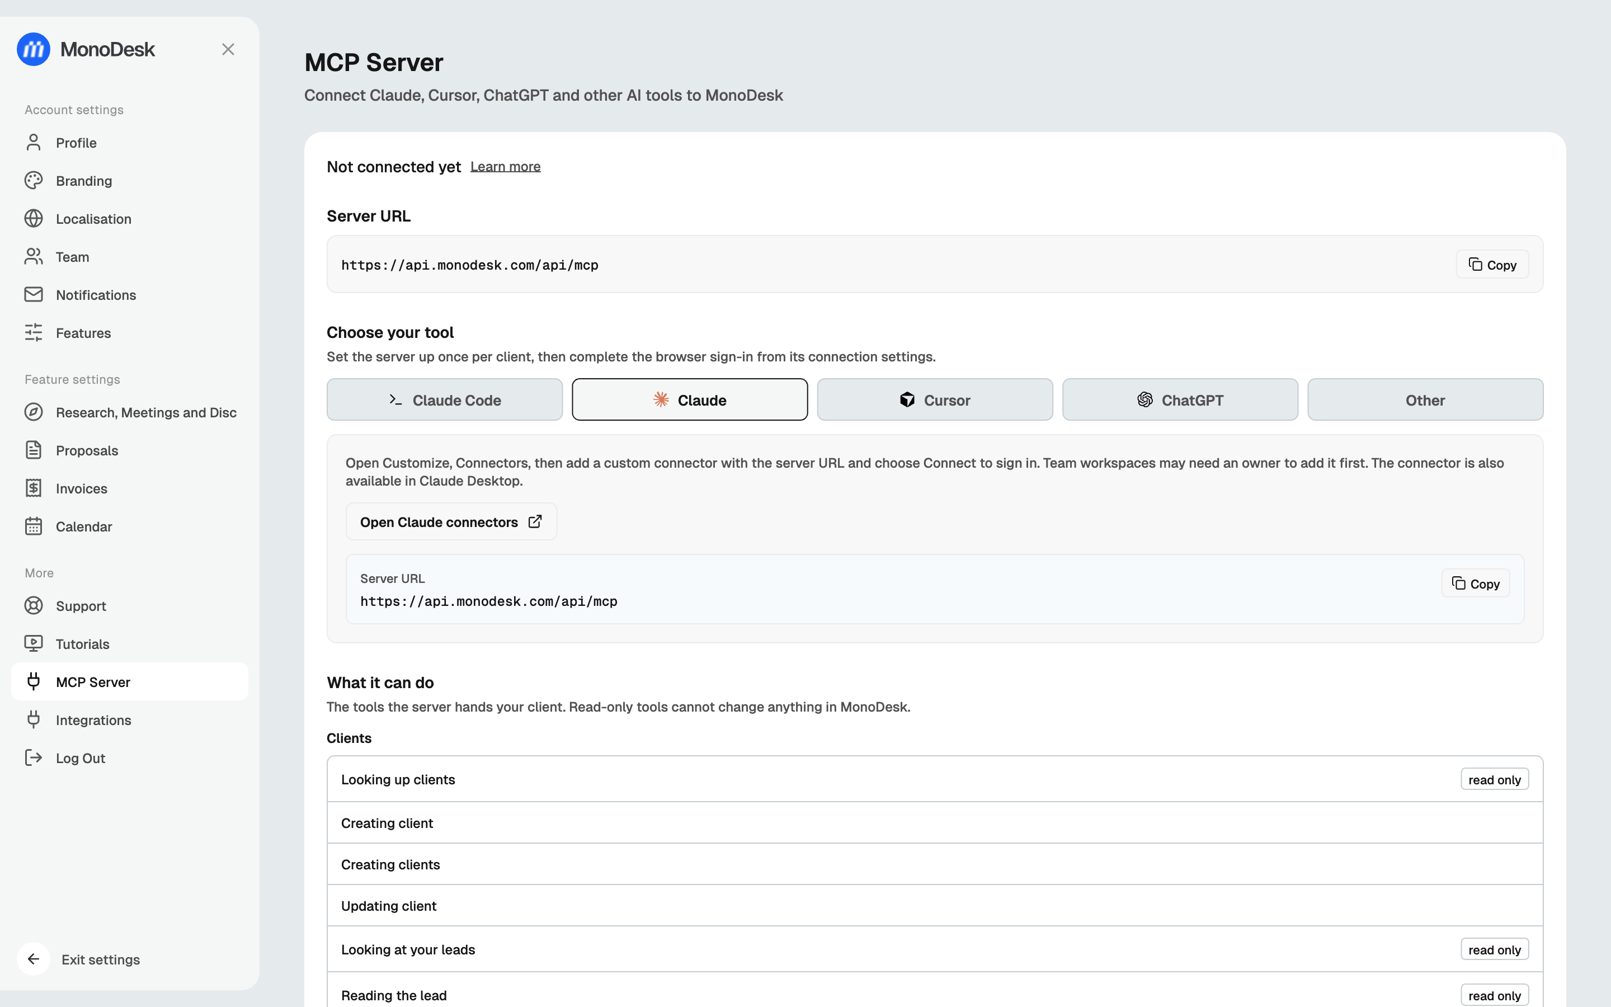Click read only badge on Looking at your leads

1495,949
